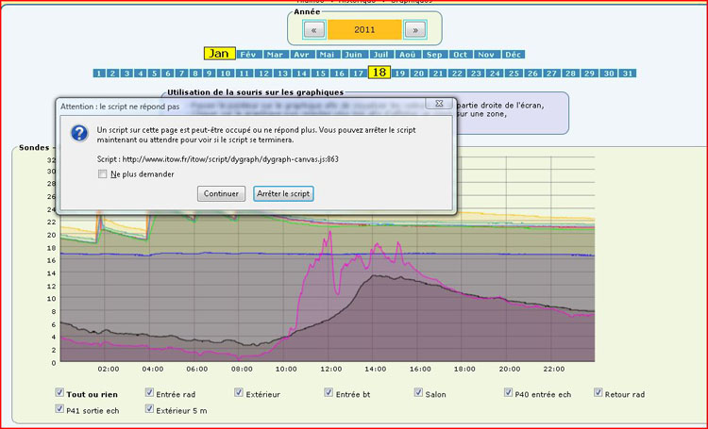Screen dimensions: 708x429
Task: Select day 31 in the day row
Action: pos(628,73)
